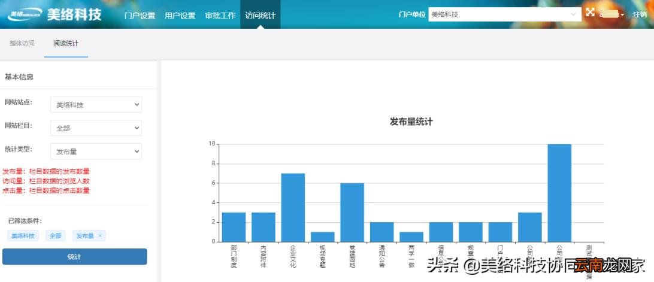
Task: Click the 党建园地 bar in chart
Action: pyautogui.click(x=352, y=213)
